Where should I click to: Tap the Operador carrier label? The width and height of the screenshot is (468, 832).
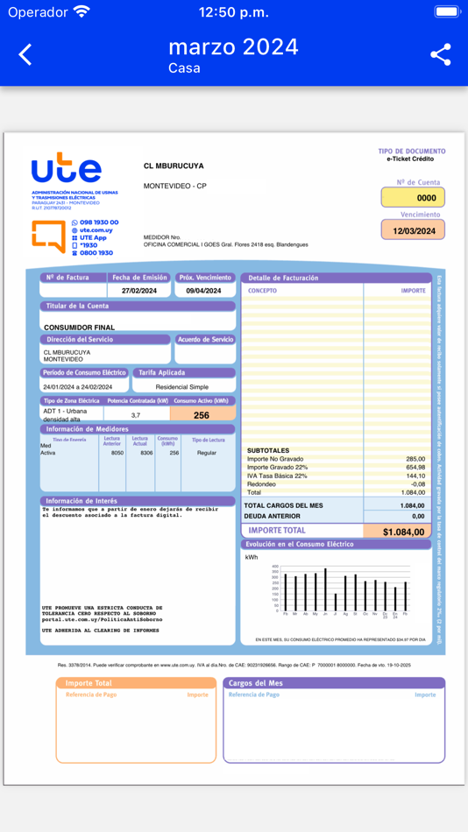39,11
